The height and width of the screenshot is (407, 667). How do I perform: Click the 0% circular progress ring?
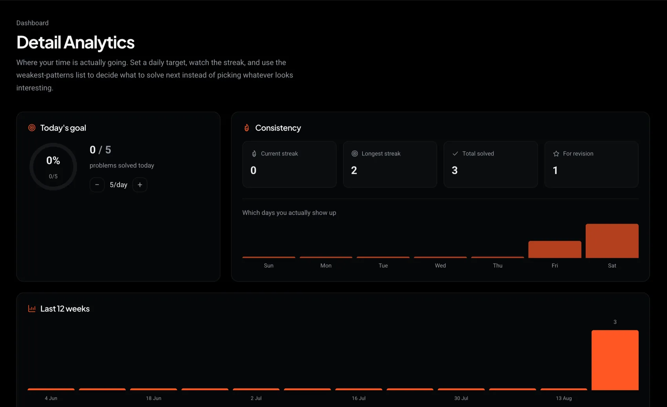click(53, 167)
